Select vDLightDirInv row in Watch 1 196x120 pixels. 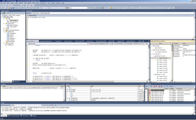pyautogui.click(x=105, y=98)
